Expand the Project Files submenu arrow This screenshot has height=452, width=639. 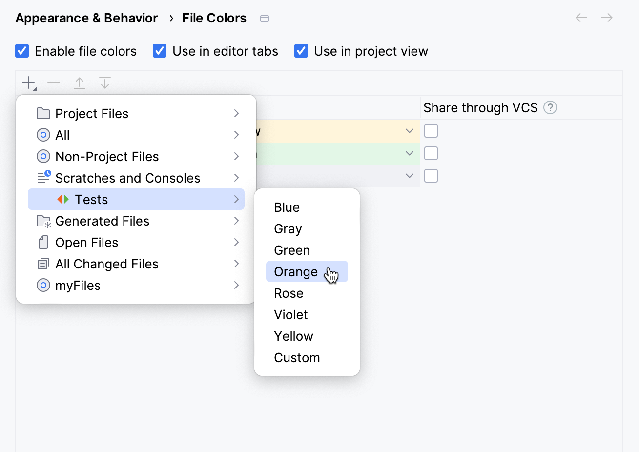coord(236,113)
